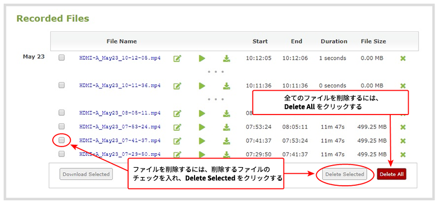This screenshot has width=436, height=202.
Task: Open the HDMI-A_May23_07-29-50.mp4 link
Action: (120, 154)
